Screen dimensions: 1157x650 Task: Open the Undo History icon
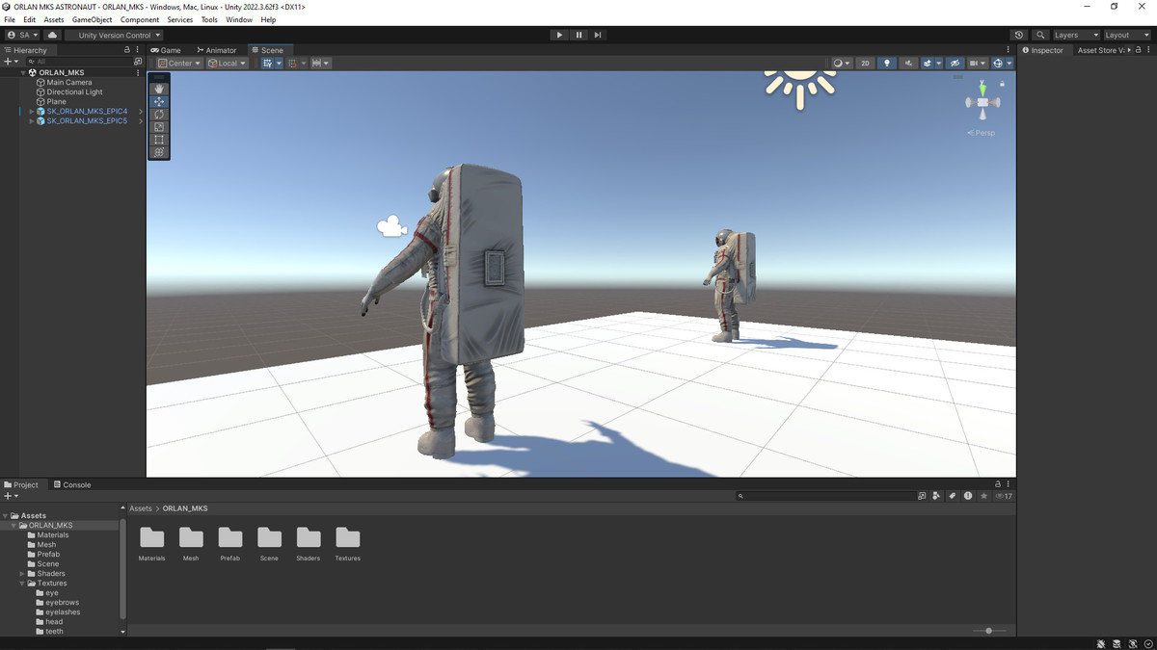(x=1019, y=35)
